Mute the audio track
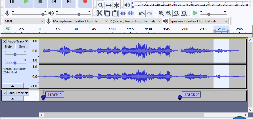The image size is (253, 119). (8, 46)
